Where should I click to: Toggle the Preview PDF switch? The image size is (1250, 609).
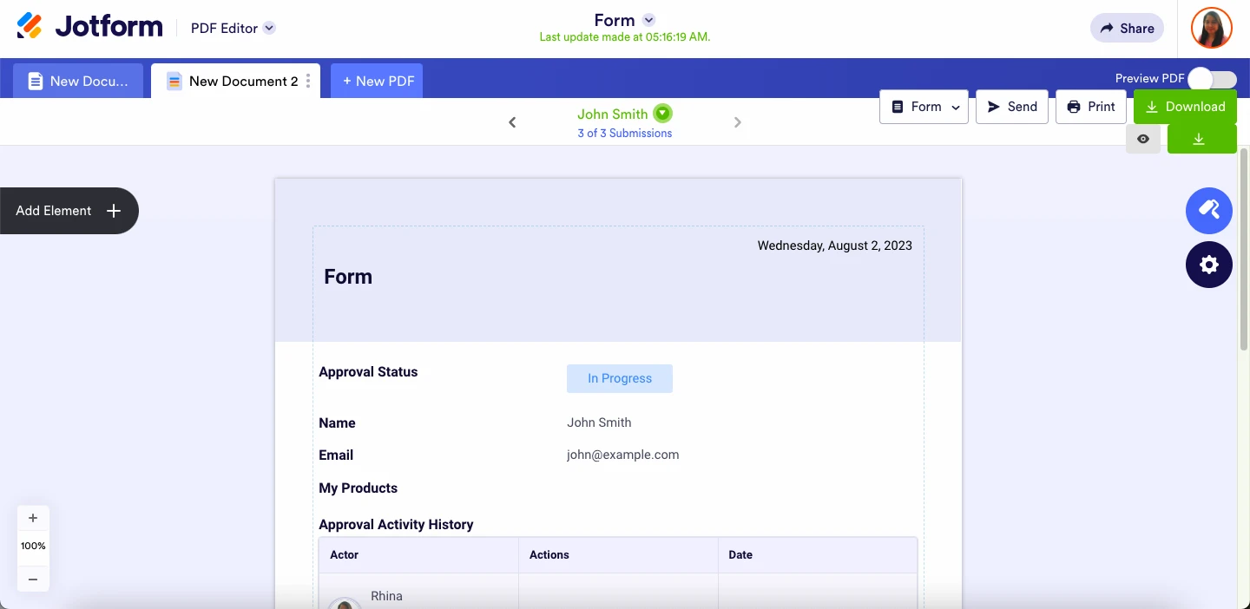1212,79
